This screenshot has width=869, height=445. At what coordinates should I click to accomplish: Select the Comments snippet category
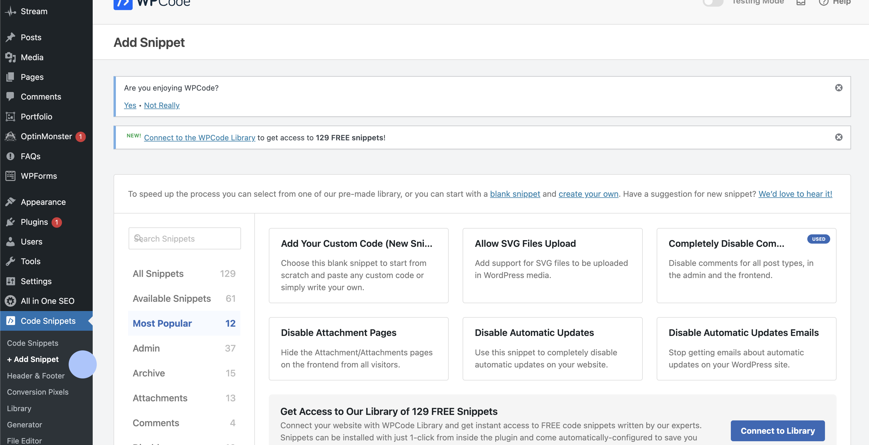pyautogui.click(x=184, y=423)
